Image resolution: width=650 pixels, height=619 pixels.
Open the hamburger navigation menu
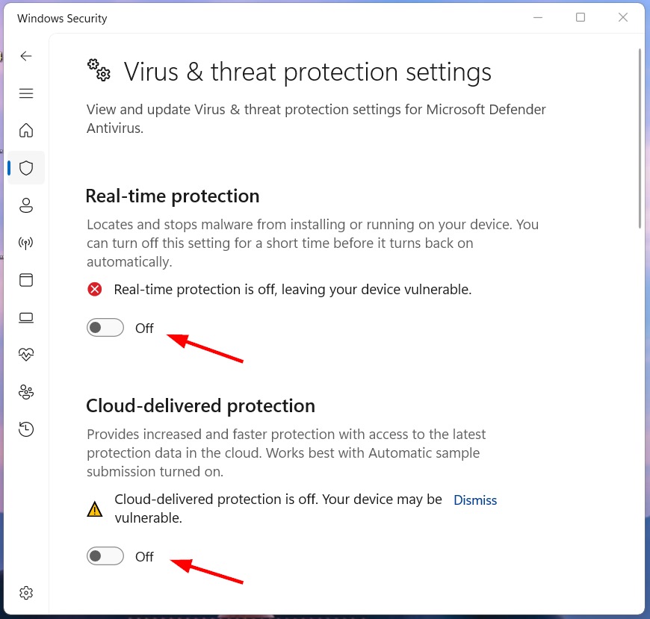[x=26, y=93]
